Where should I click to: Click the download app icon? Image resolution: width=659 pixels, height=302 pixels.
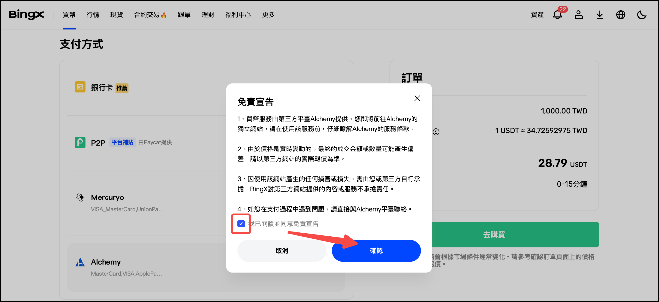[600, 15]
